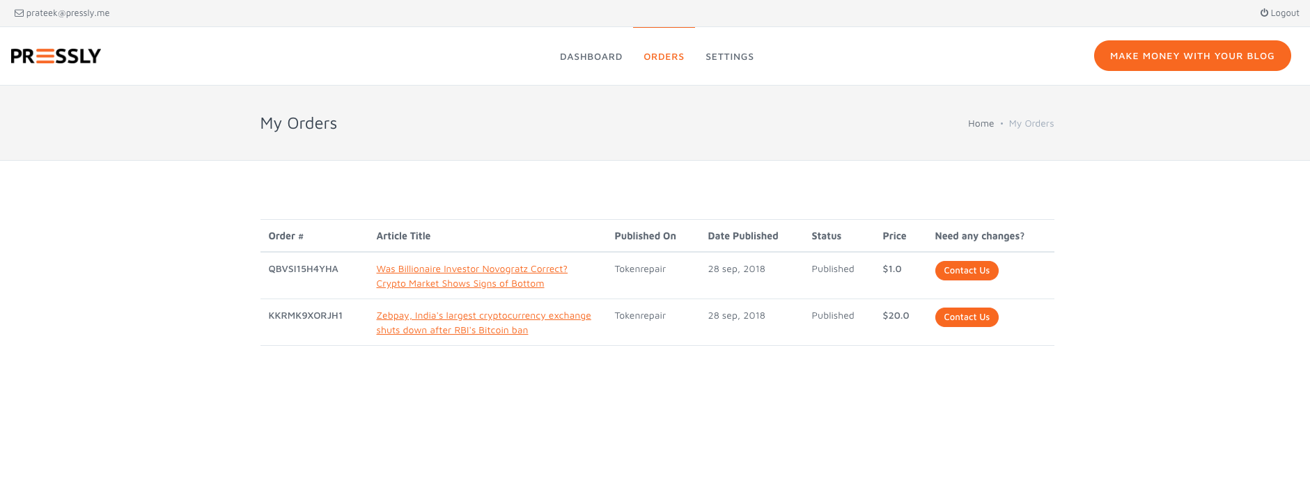Click the My Orders page heading

click(x=298, y=123)
